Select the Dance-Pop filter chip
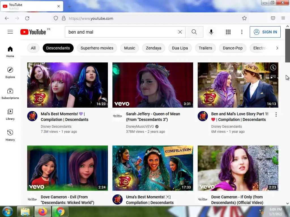This screenshot has height=217, width=290. 233,48
